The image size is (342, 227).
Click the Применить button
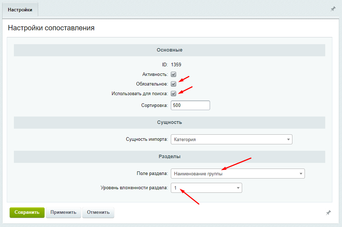pyautogui.click(x=63, y=212)
